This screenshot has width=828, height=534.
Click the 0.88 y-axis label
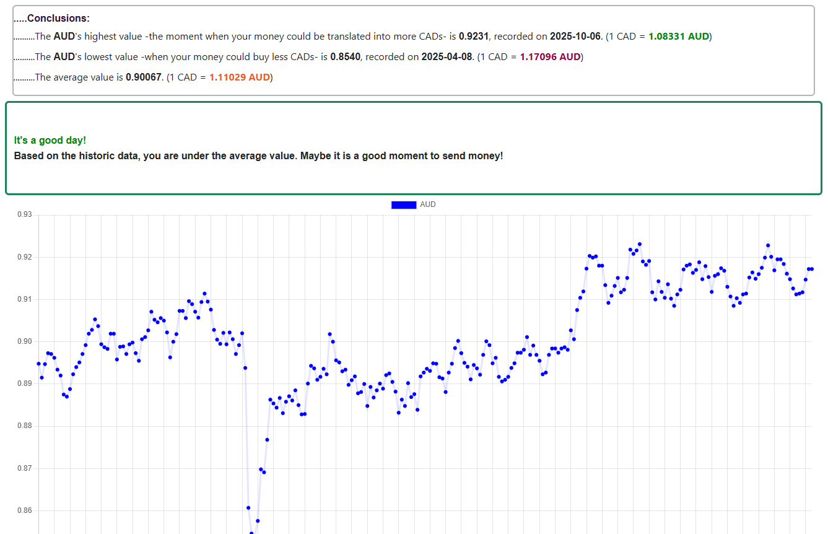(24, 426)
